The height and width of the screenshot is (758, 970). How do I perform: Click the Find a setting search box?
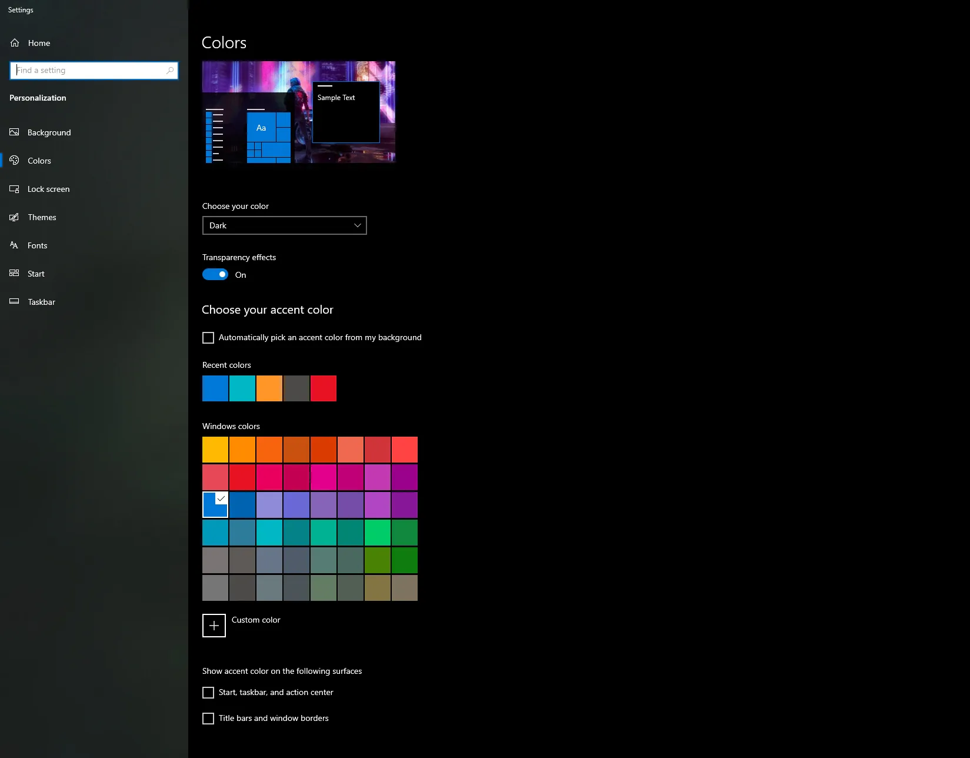[94, 70]
